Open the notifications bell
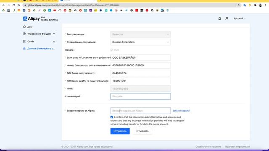Screen dimensions: 269x151 pos(219,18)
